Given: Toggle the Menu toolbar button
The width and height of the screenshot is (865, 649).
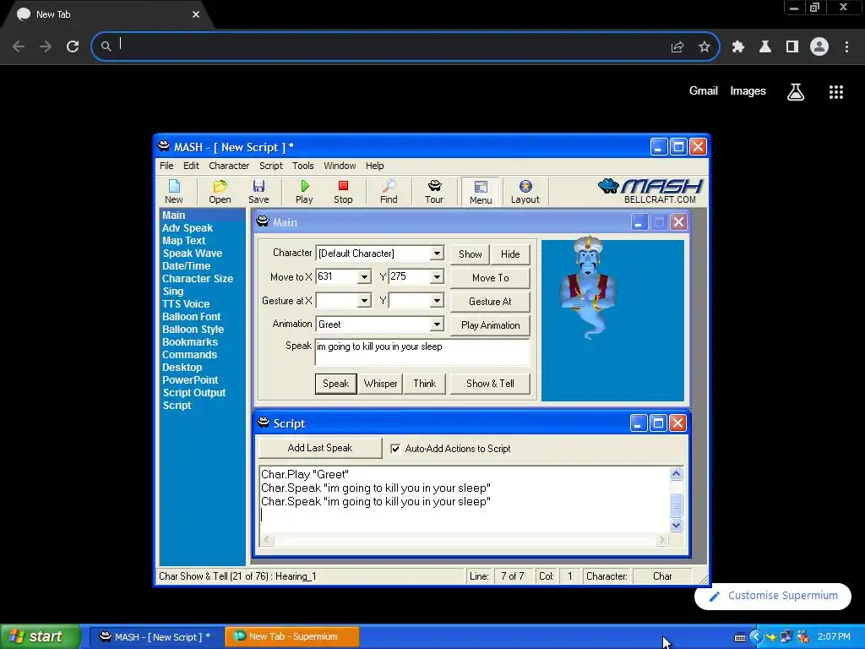Looking at the screenshot, I should pos(481,192).
